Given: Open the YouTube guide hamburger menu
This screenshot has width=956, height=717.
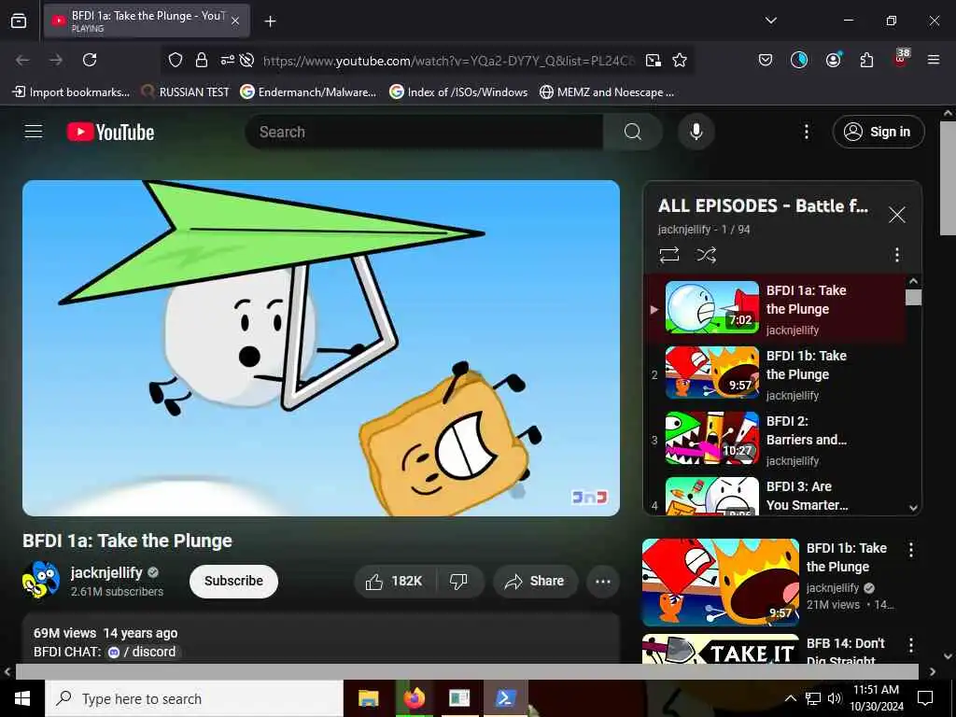Looking at the screenshot, I should (34, 132).
